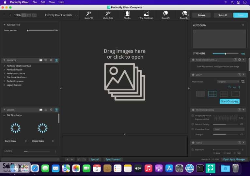
Task: Toggle the Tone section on or off
Action: (x=193, y=143)
